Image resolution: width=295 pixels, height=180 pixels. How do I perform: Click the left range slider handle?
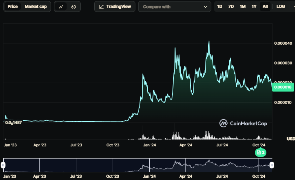click(3, 165)
